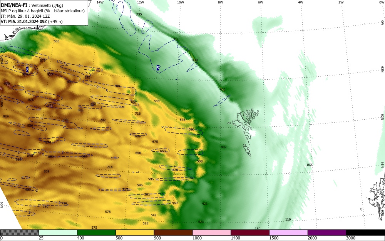Click the legend value '900'

157,238
